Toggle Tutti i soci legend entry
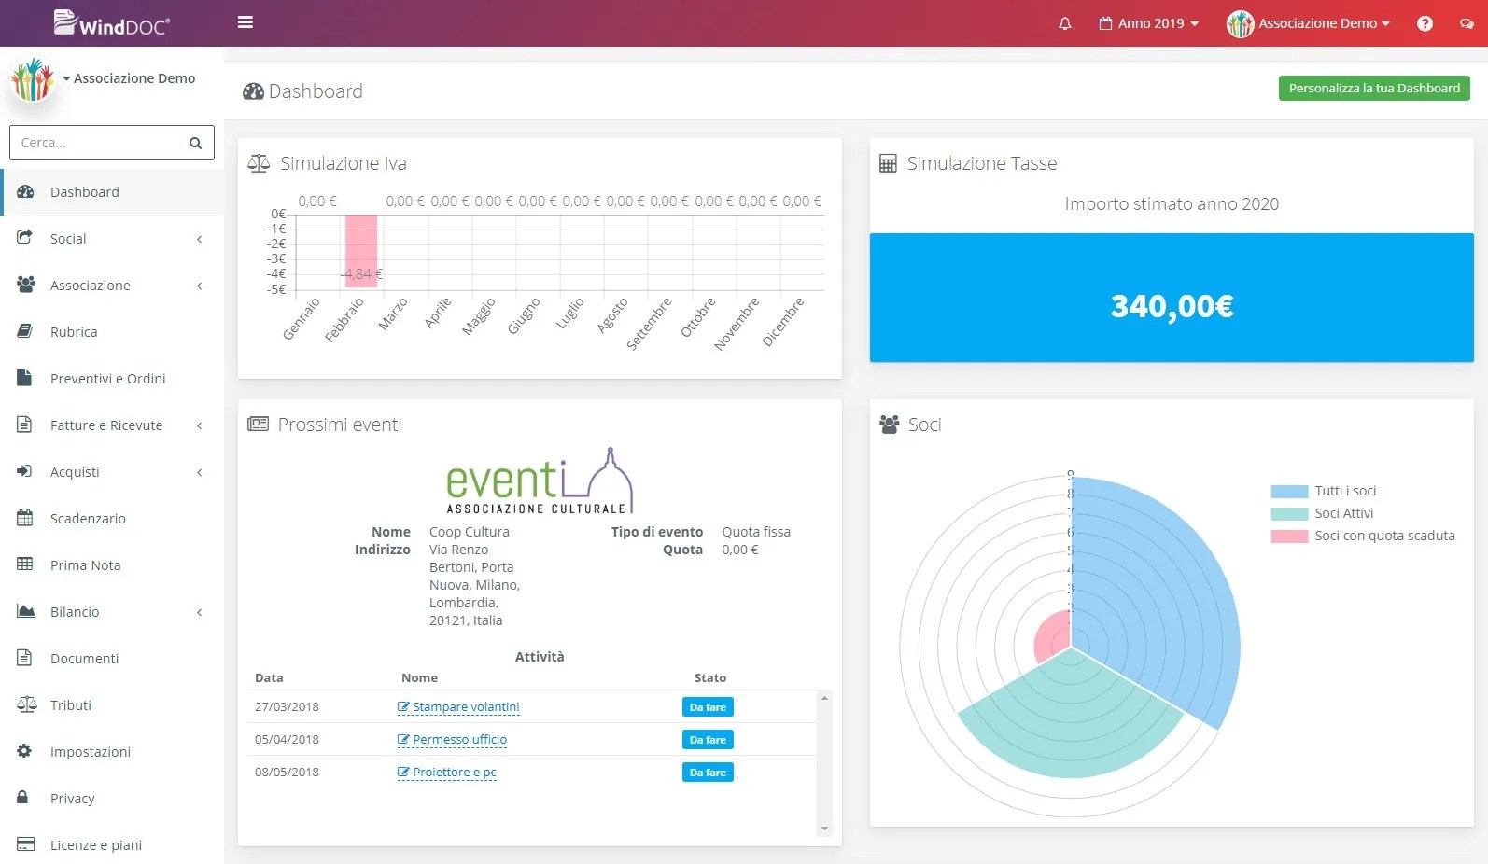This screenshot has height=864, width=1488. [1323, 491]
